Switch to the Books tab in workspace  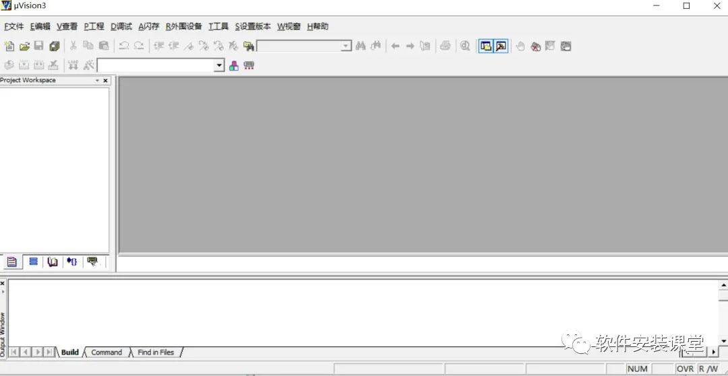coord(53,262)
